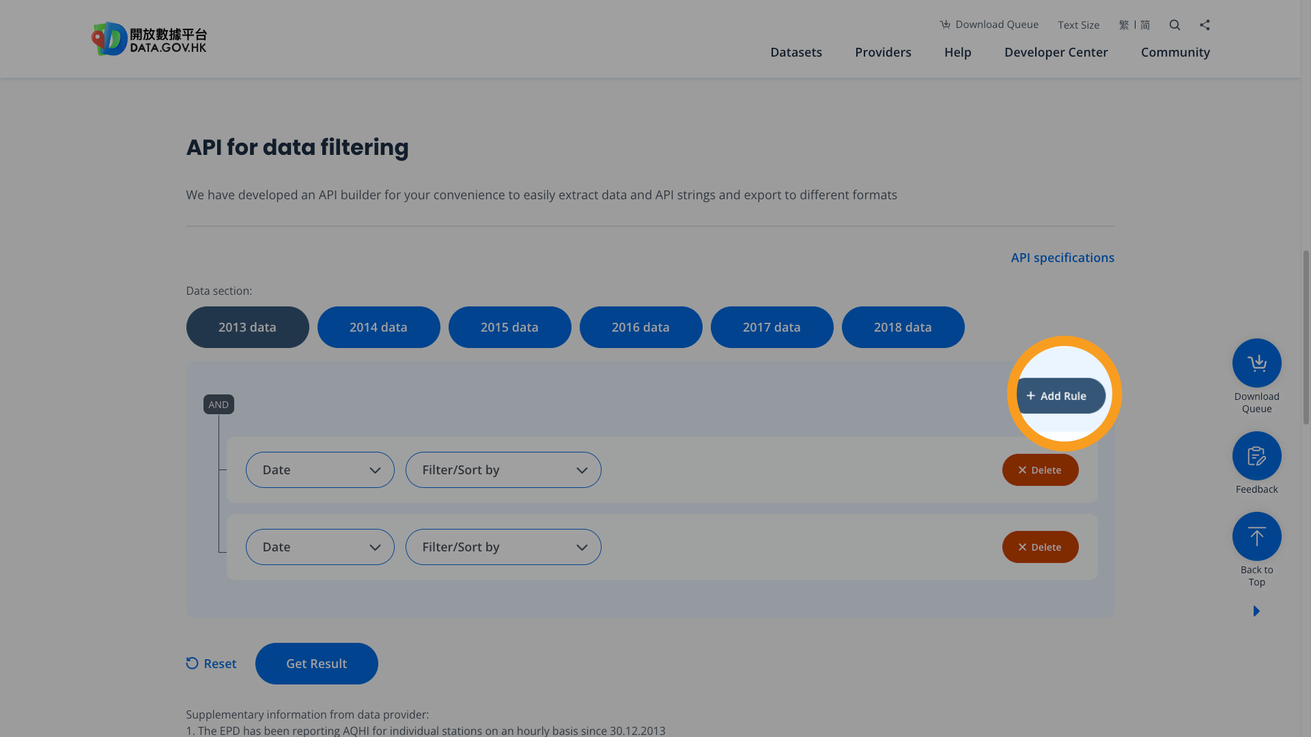Delete the second filter rule
The image size is (1311, 737).
click(x=1040, y=547)
